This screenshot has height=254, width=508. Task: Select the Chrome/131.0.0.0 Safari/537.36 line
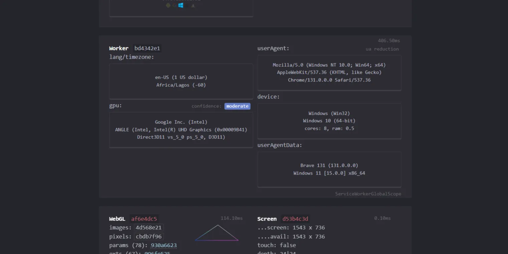point(329,80)
